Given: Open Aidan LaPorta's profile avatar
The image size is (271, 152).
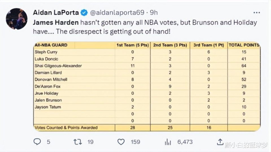Looking at the screenshot, I should [17, 18].
